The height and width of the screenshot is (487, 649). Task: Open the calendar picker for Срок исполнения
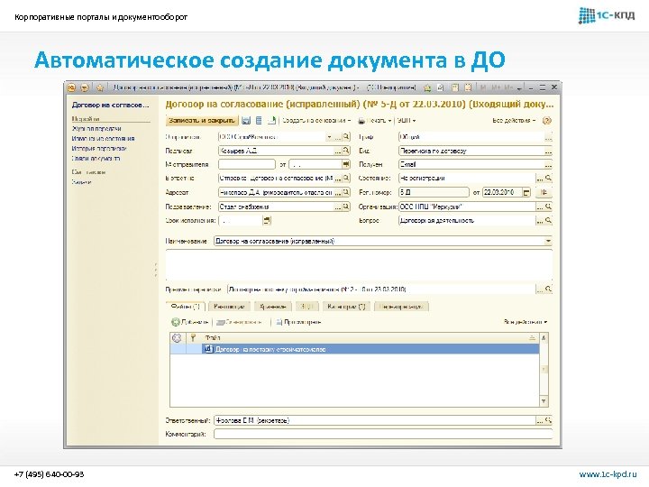267,220
